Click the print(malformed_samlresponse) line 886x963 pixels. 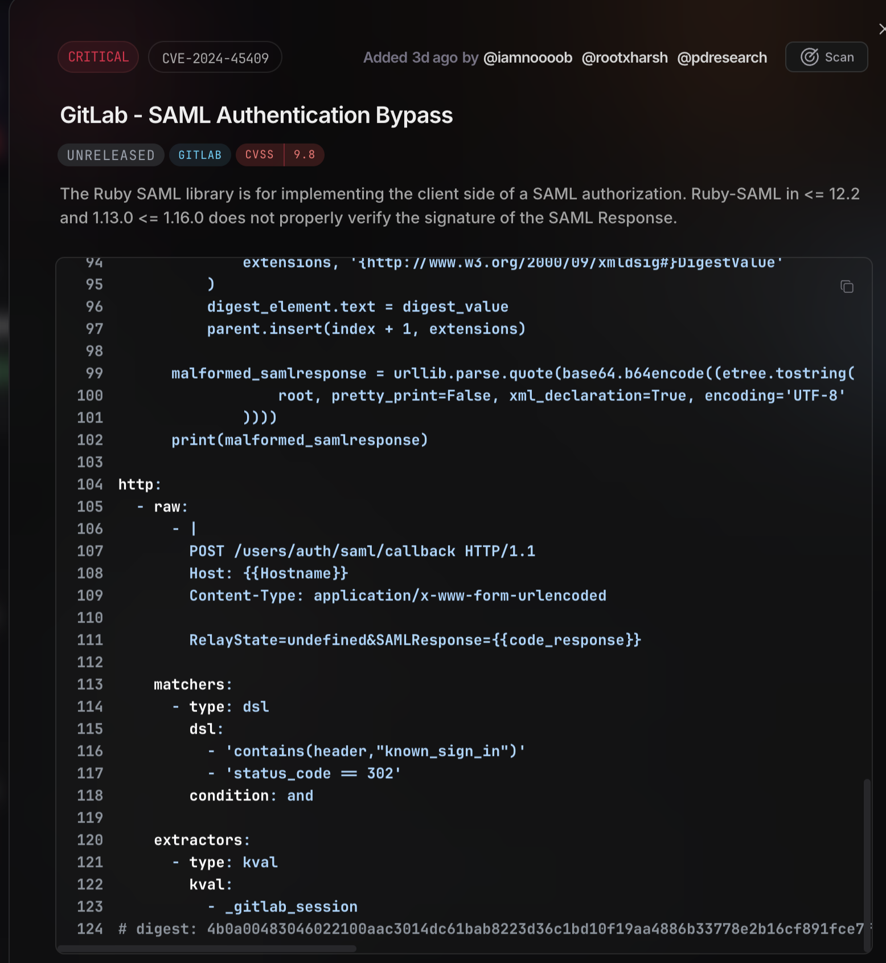point(300,440)
